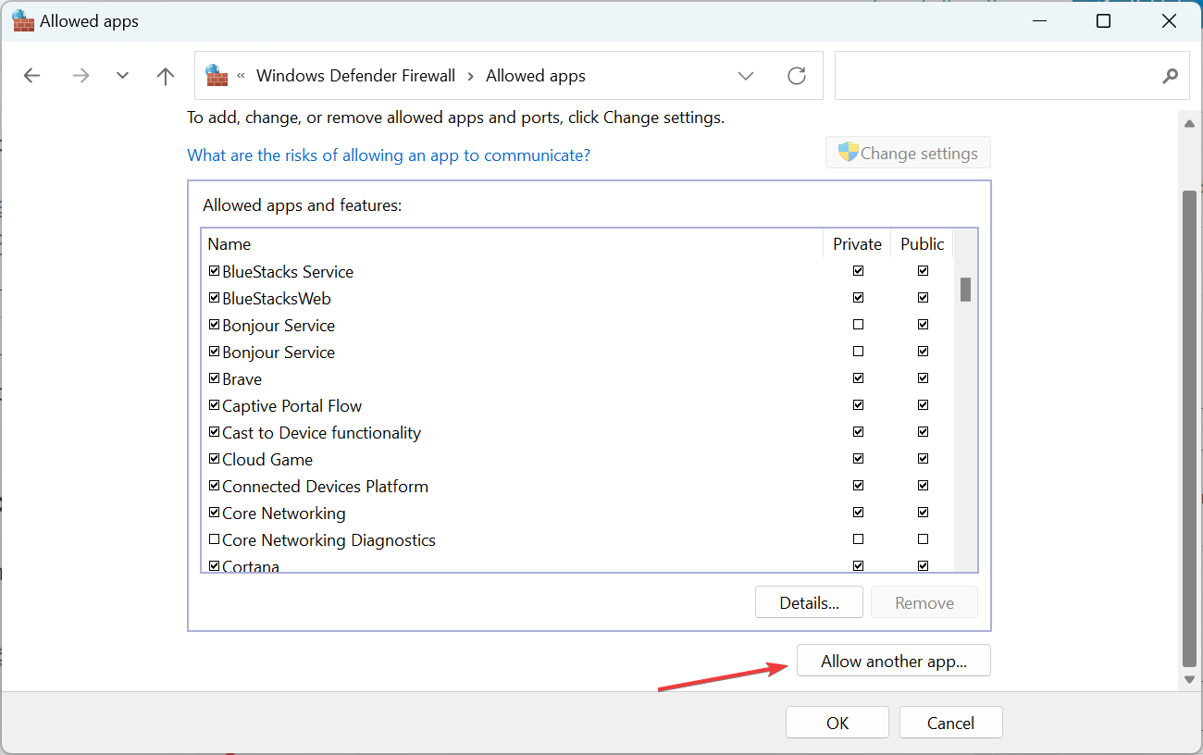Image resolution: width=1203 pixels, height=755 pixels.
Task: Toggle BlueStacks Service Public checkbox
Action: point(923,271)
